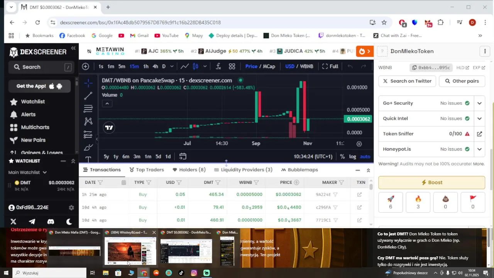The height and width of the screenshot is (278, 494).
Task: Select the 5m chart interval
Action: (x=122, y=66)
